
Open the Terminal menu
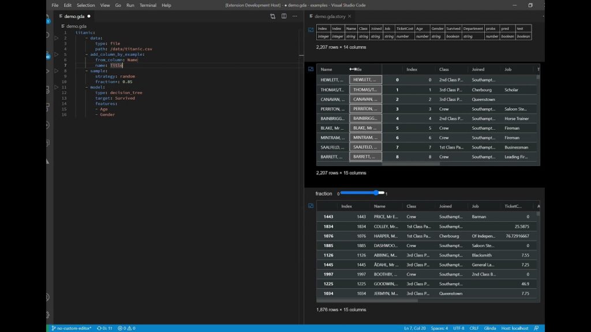(x=148, y=5)
